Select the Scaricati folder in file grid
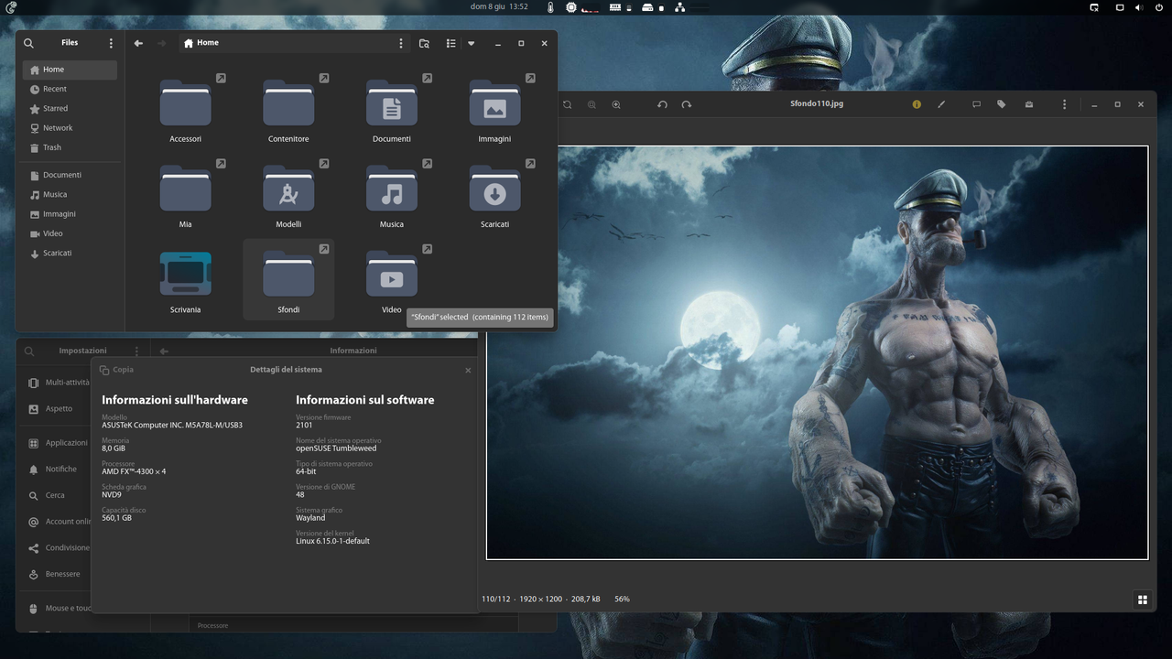1172x659 pixels. tap(494, 188)
